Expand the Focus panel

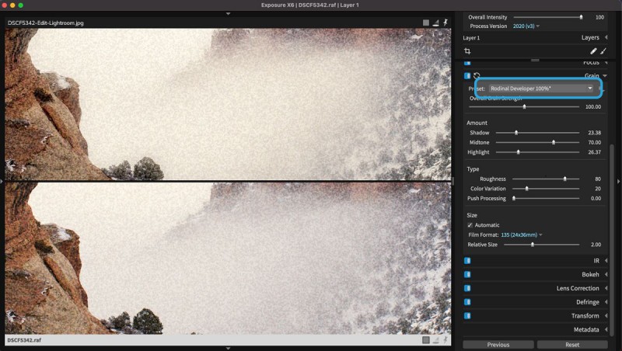[x=606, y=63]
